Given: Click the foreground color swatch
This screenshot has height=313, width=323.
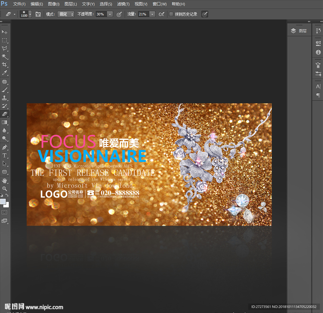Looking at the screenshot, I should 3,201.
